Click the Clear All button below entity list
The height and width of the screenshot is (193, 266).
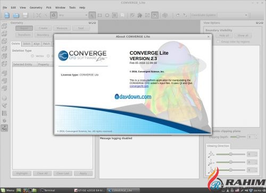42,173
